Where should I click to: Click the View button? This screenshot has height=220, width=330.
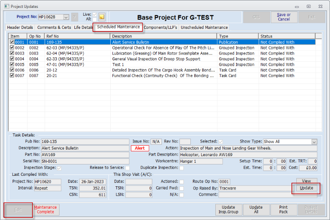[306, 181]
